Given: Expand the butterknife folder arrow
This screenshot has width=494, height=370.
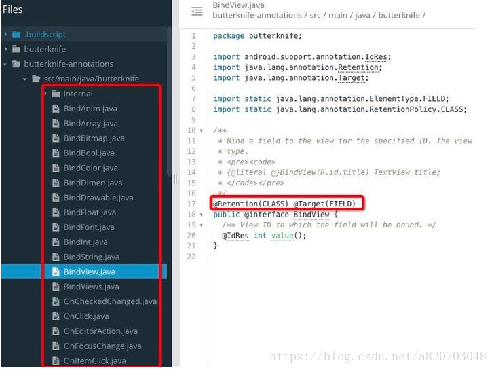Looking at the screenshot, I should [5, 49].
